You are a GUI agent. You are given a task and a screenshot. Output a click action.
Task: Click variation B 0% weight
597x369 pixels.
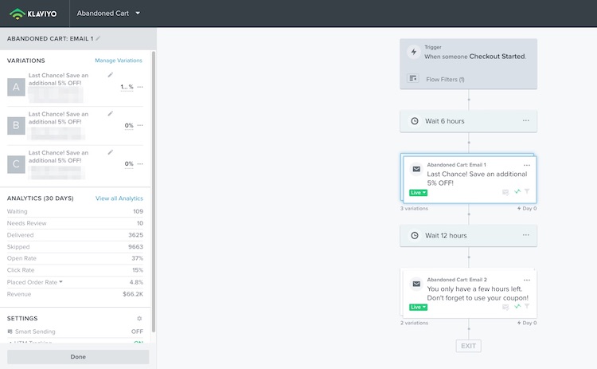(x=129, y=125)
